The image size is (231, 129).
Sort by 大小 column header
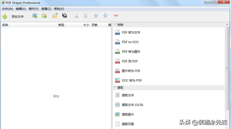82,25
